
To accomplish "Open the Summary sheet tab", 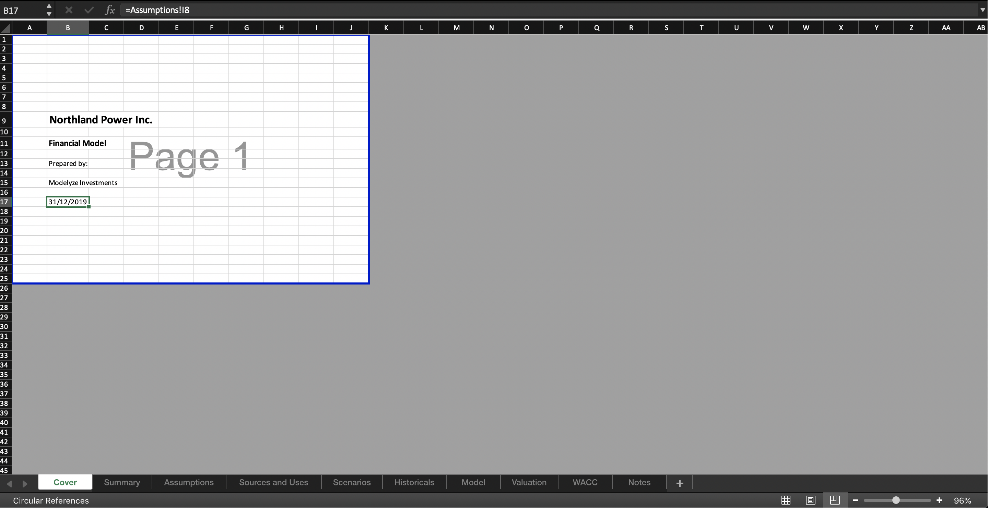I will [x=122, y=482].
